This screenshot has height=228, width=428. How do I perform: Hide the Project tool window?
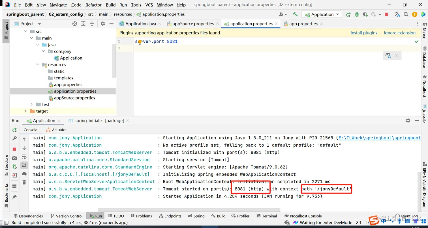click(112, 24)
